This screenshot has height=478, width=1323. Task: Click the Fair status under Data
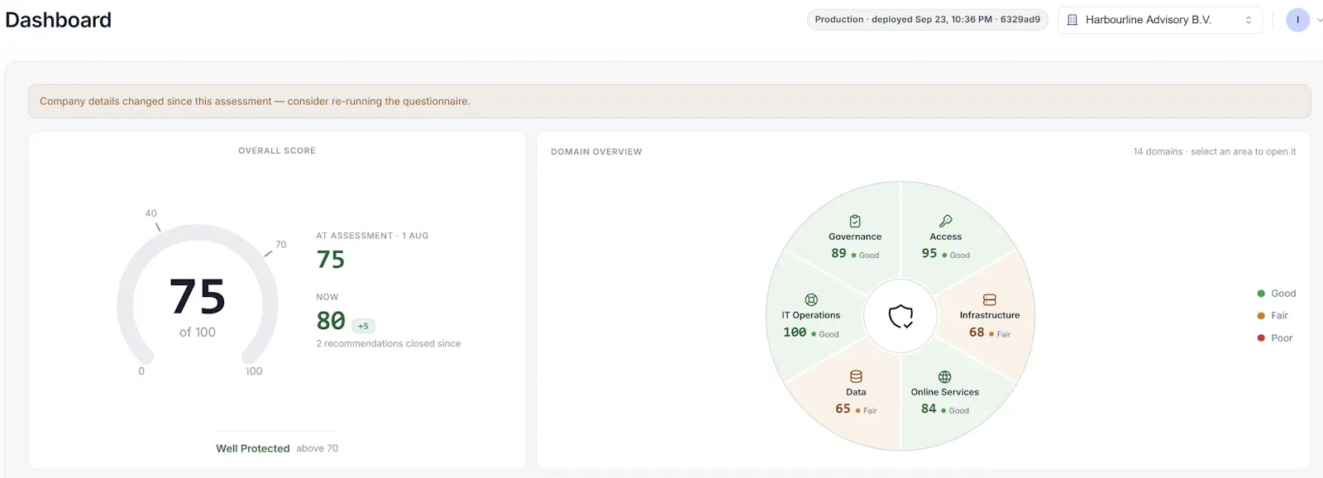tap(870, 410)
